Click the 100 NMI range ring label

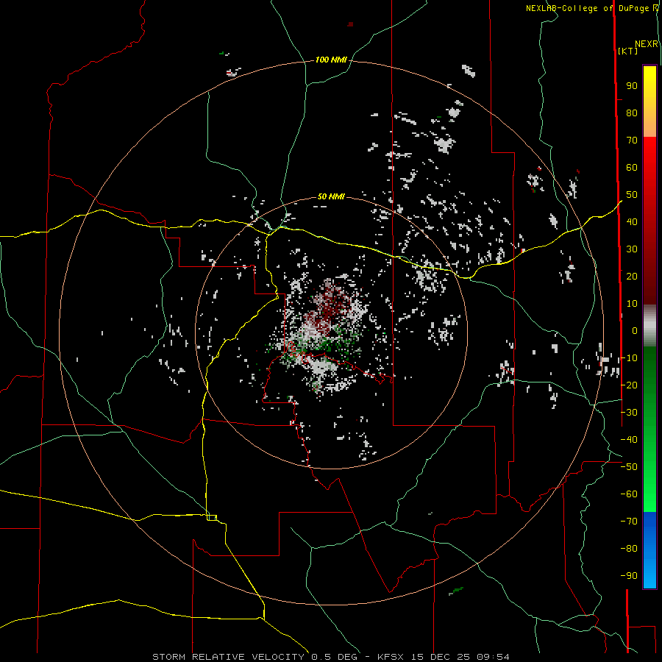tap(331, 60)
